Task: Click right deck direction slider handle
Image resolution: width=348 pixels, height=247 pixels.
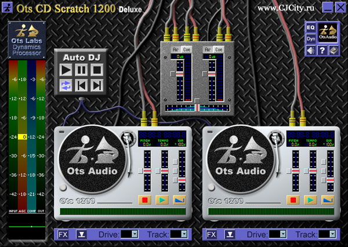Action: [x=330, y=180]
